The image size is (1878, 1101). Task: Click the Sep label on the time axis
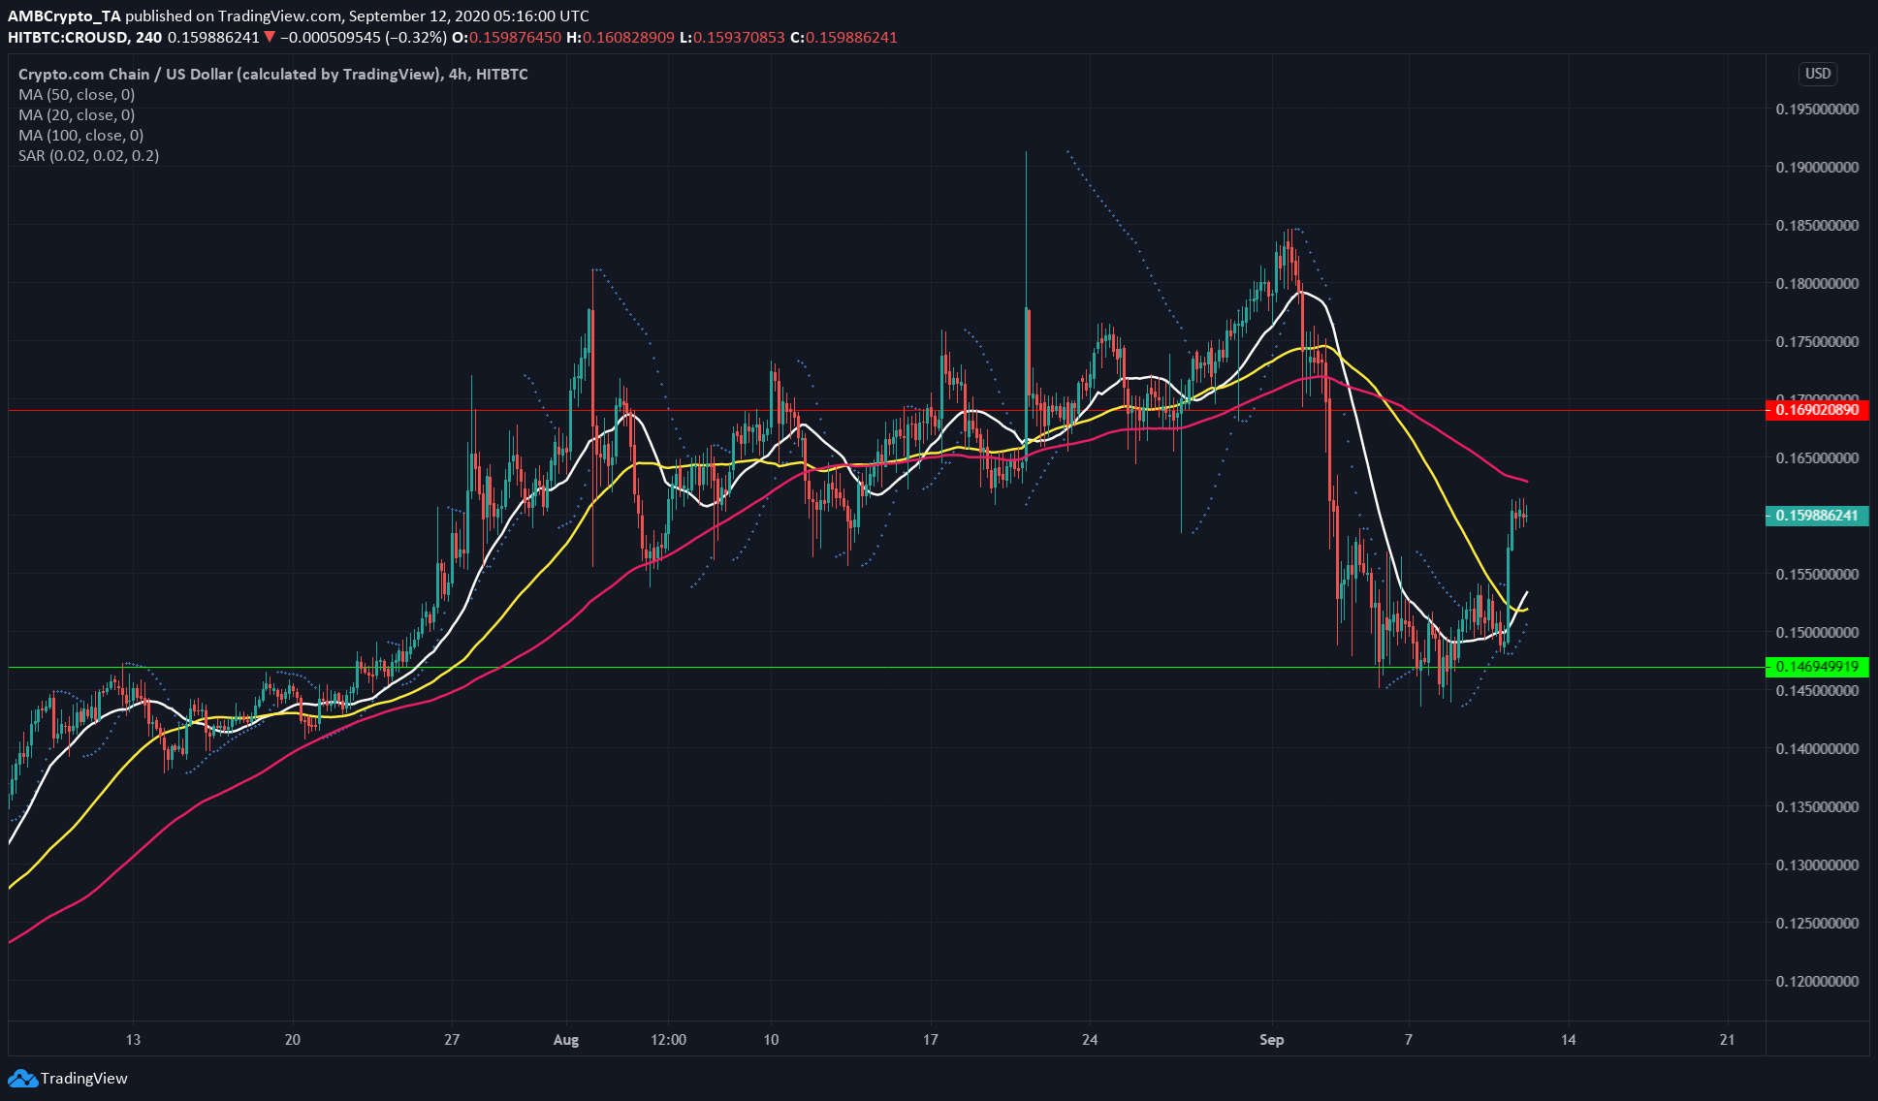(x=1272, y=1040)
